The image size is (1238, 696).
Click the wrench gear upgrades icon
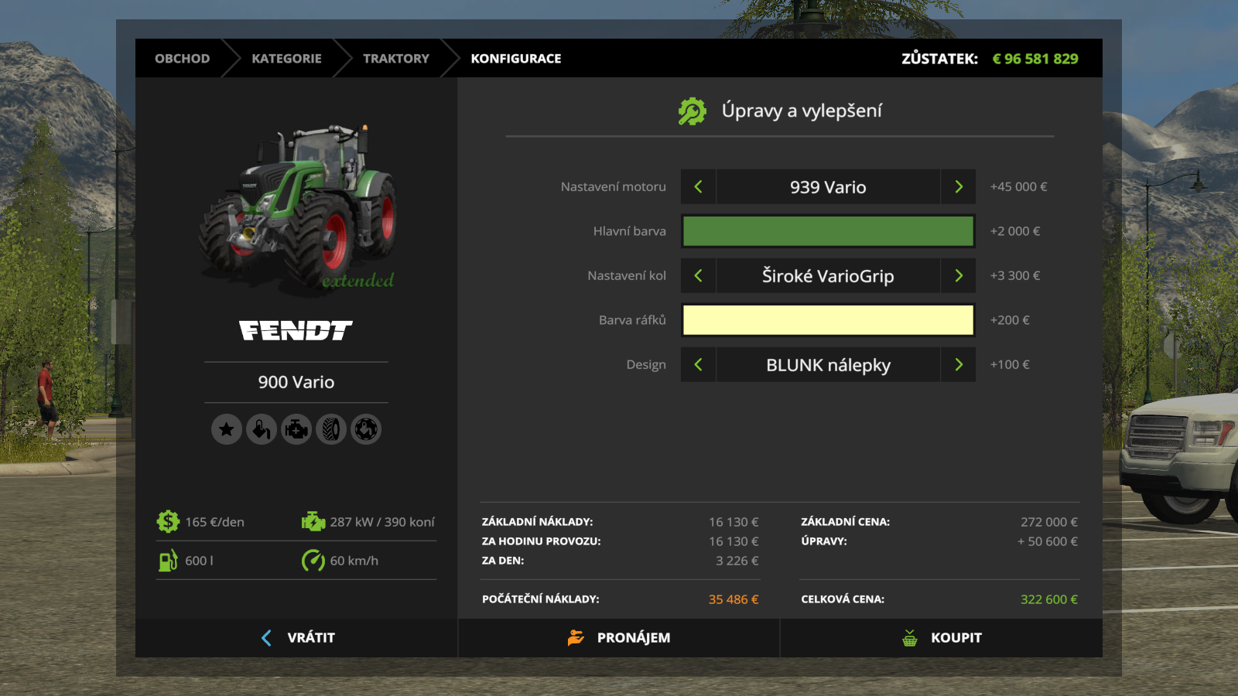tap(693, 111)
